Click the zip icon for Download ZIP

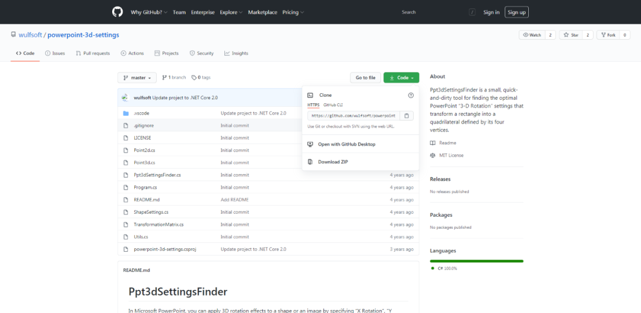tap(310, 162)
